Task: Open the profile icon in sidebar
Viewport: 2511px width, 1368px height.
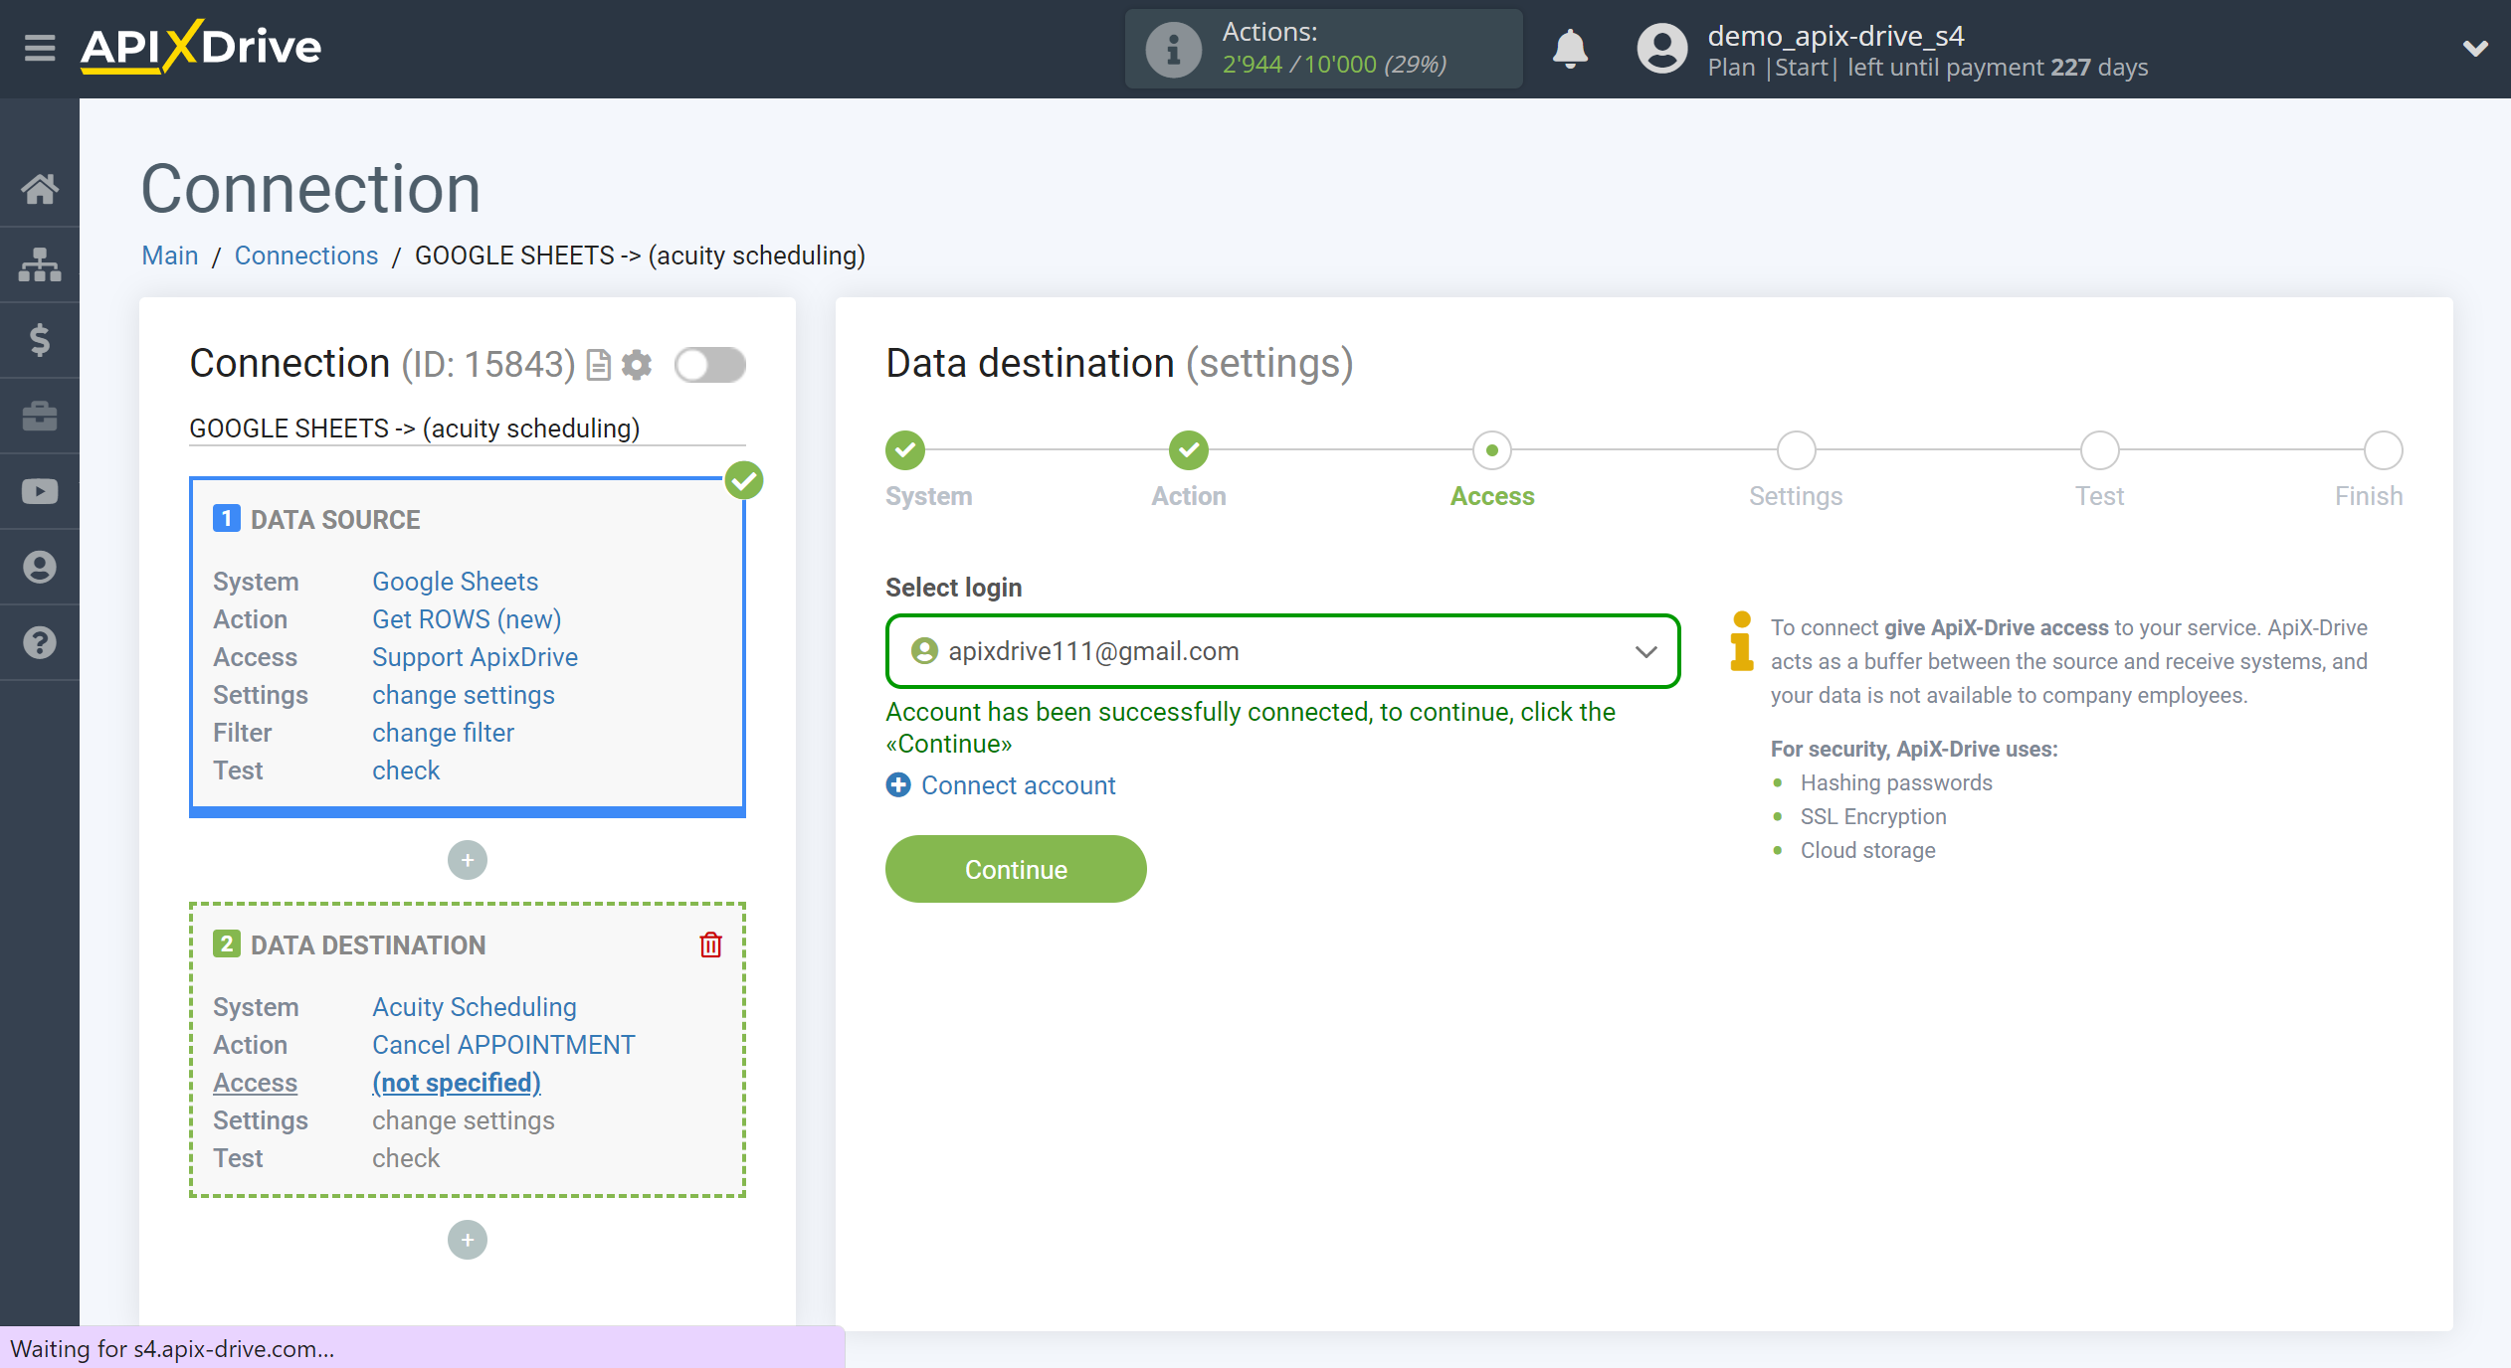Action: pyautogui.click(x=40, y=567)
